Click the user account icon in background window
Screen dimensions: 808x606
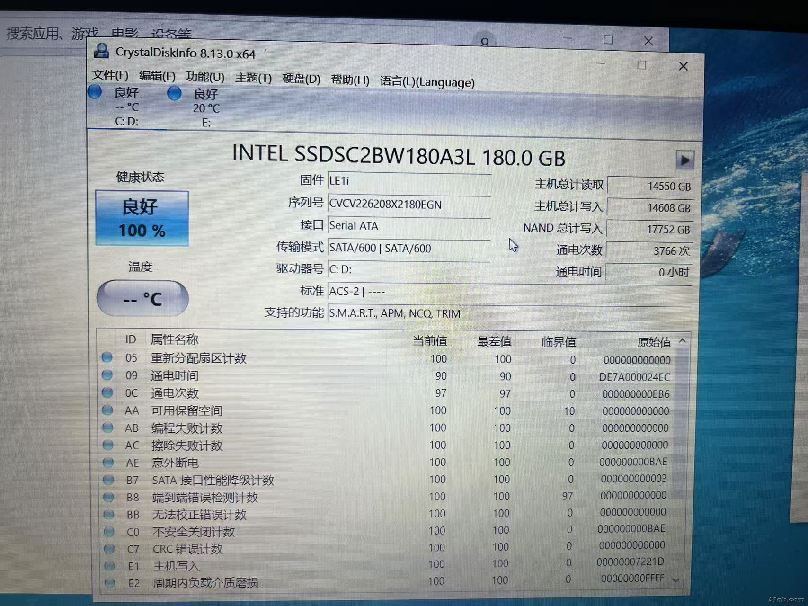(x=484, y=42)
